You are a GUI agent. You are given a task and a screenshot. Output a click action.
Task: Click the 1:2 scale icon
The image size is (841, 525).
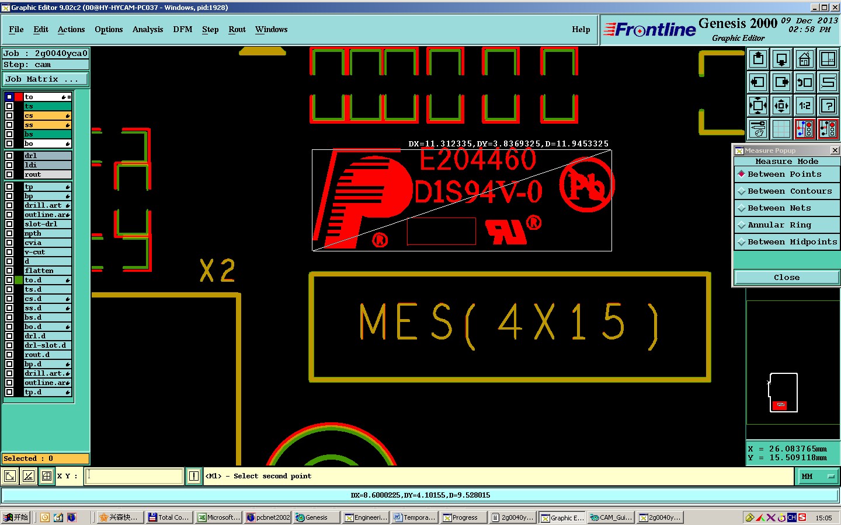pyautogui.click(x=805, y=106)
